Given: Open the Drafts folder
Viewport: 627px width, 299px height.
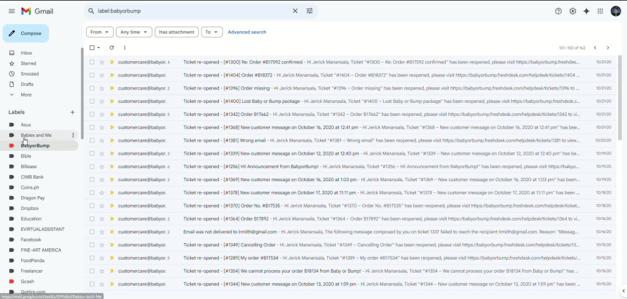Looking at the screenshot, I should tap(27, 85).
